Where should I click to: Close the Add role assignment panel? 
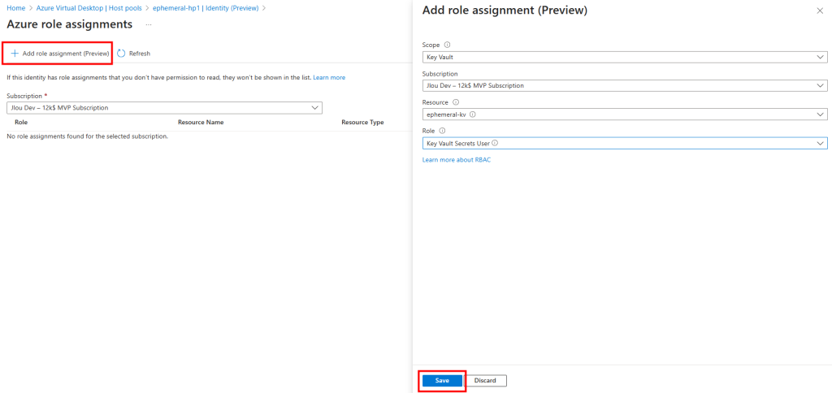818,11
